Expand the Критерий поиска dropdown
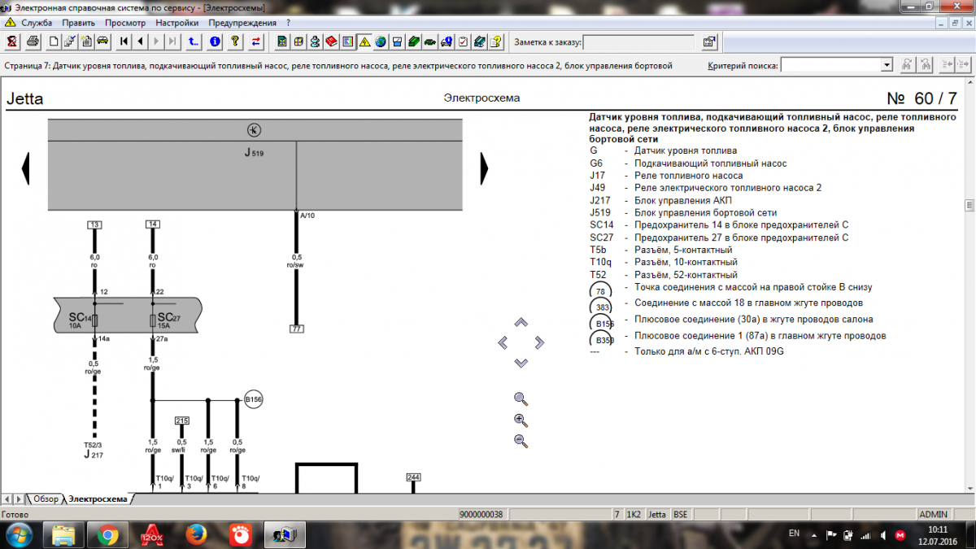 [887, 65]
